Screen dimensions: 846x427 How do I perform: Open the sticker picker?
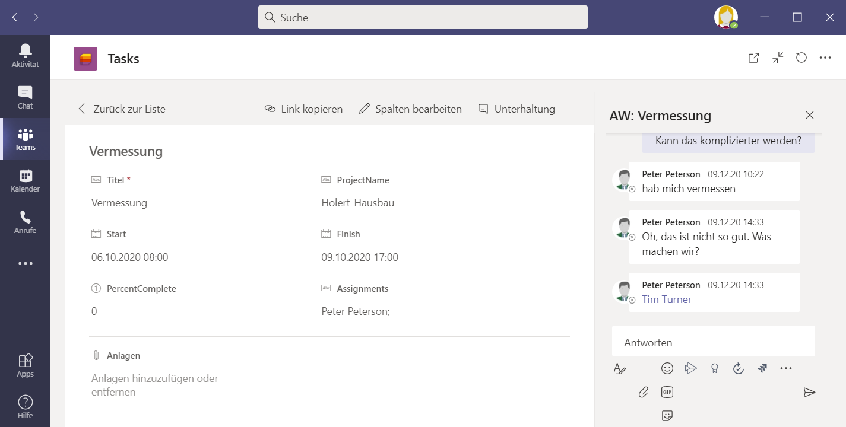click(667, 416)
